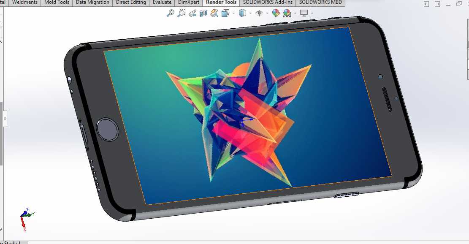This screenshot has width=469, height=244.
Task: Click the right-arrow panel expand icon
Action: point(437,4)
